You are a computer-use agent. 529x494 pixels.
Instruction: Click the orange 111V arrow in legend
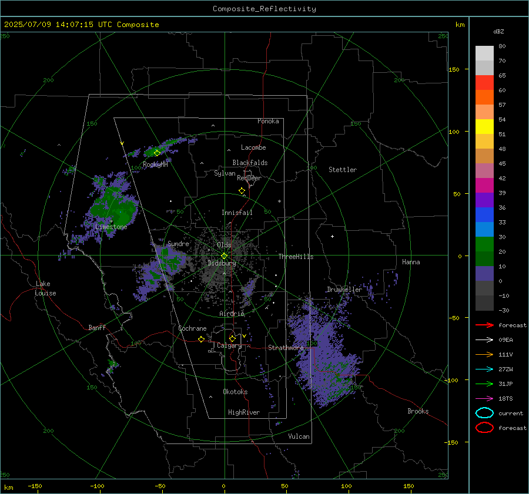coord(484,354)
